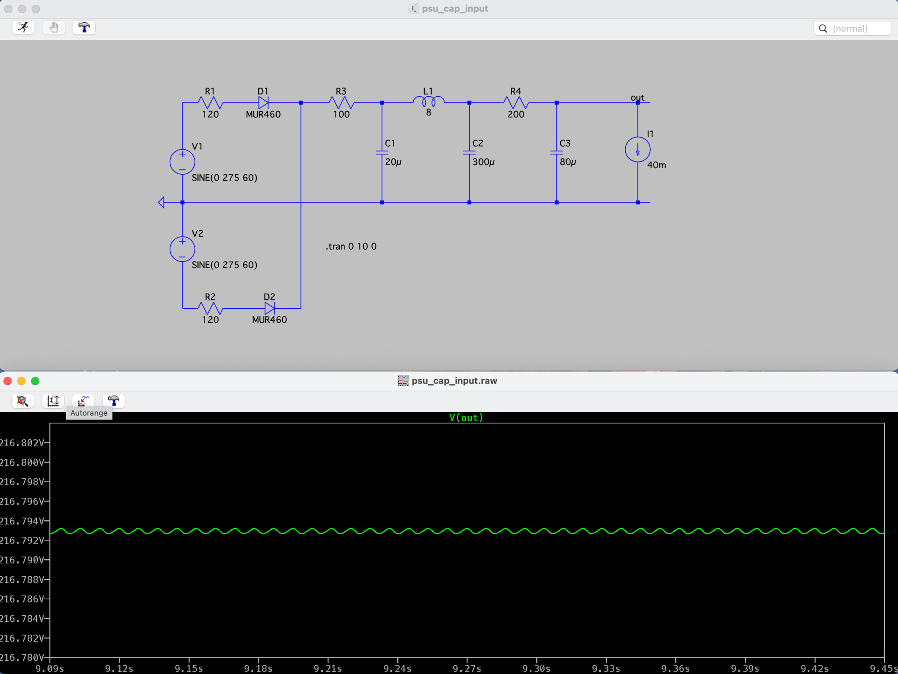Select inductor L1 symbol
The height and width of the screenshot is (674, 898).
(x=428, y=102)
